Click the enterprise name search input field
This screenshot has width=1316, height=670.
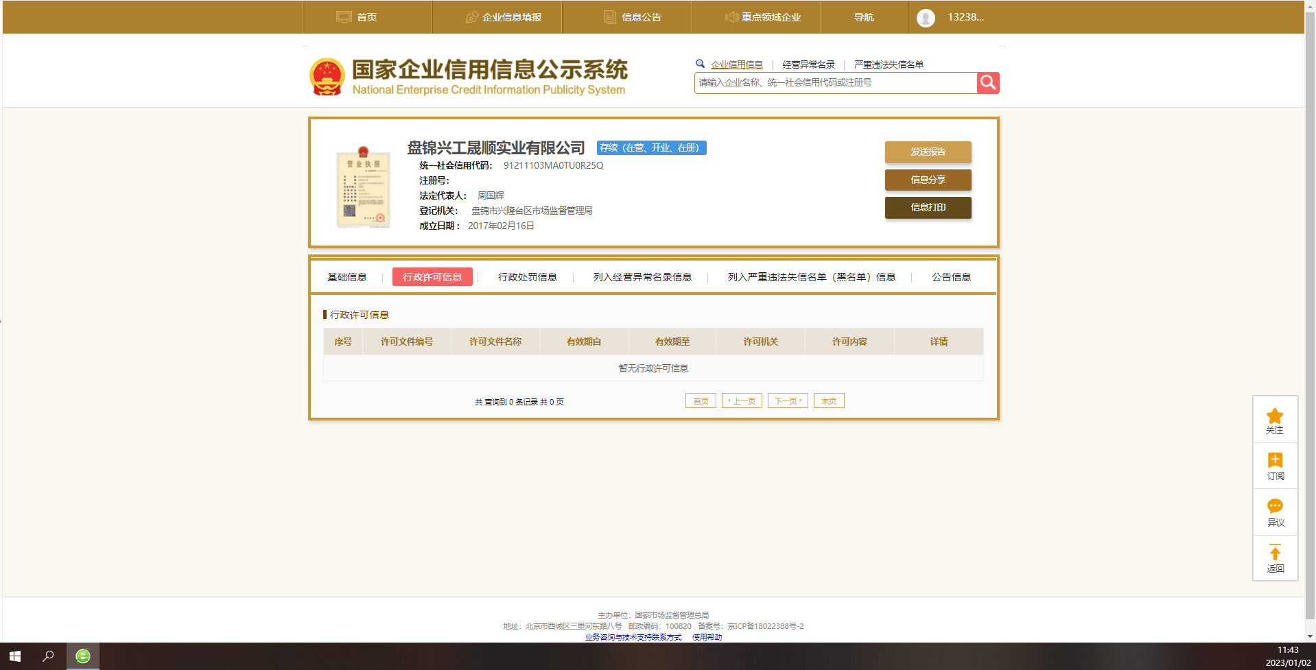[x=836, y=83]
